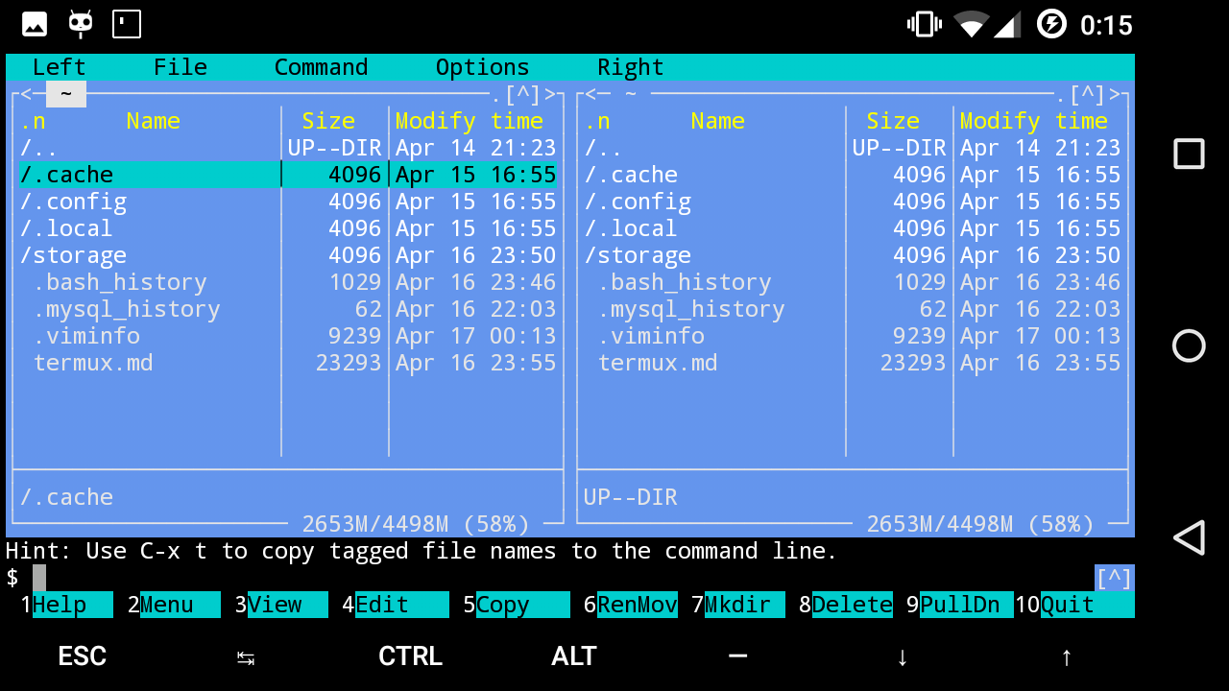Open command line history [^] button
Screen dimensions: 1229x691
coord(1114,578)
